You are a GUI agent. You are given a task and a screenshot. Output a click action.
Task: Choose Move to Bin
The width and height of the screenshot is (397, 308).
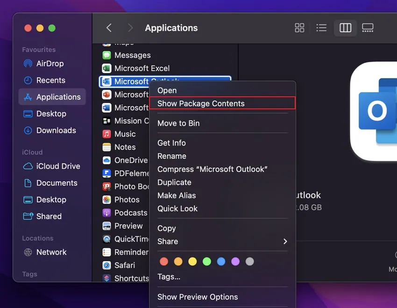click(222, 123)
